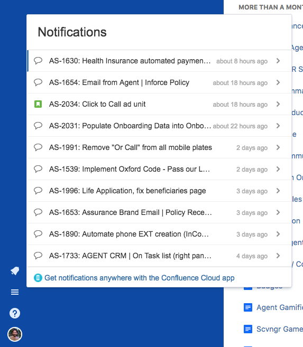Click the about 22 hours ago timestamp
Screen dimensions: 303x347
click(x=240, y=126)
